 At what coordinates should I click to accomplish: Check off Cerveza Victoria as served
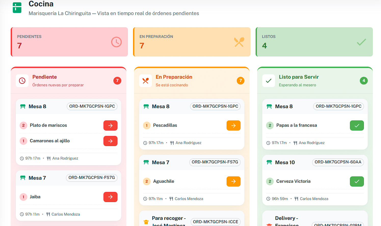pos(357,181)
